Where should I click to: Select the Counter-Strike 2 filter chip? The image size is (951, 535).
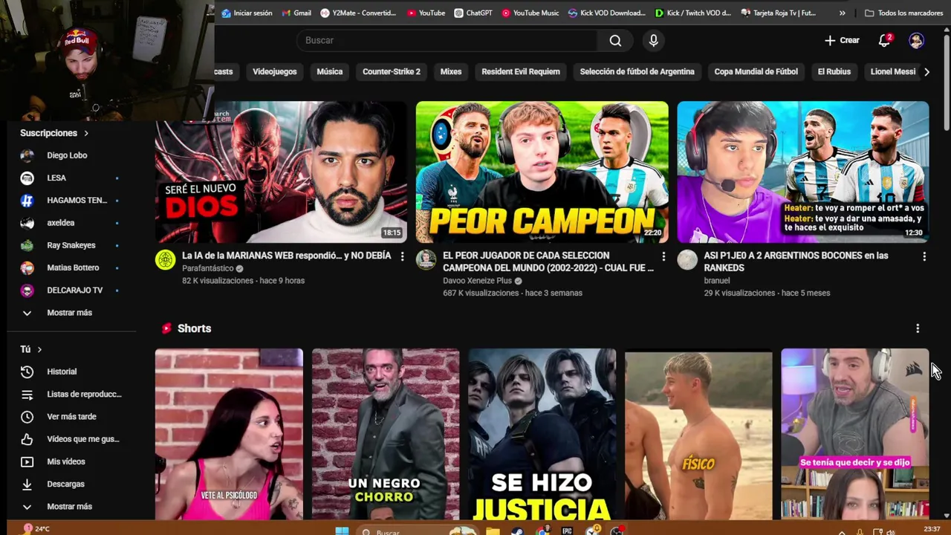[x=392, y=71]
